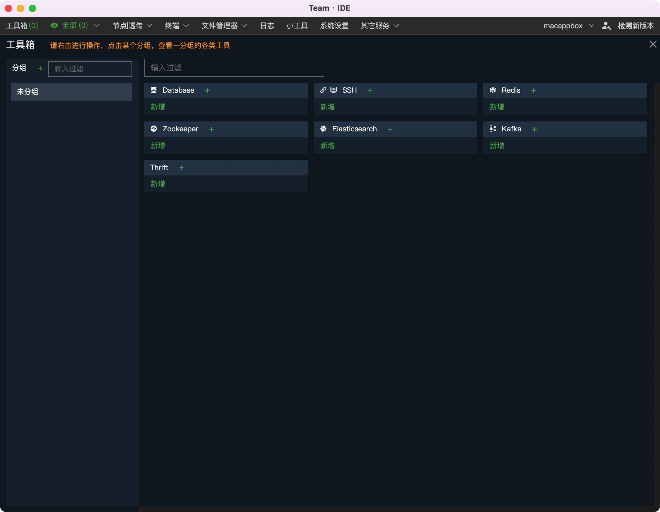Viewport: 660px width, 512px height.
Task: Click the Zookeeper header label
Action: coord(180,129)
